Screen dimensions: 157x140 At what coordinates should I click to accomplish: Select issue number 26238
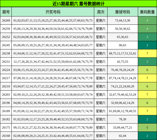pos(6,53)
